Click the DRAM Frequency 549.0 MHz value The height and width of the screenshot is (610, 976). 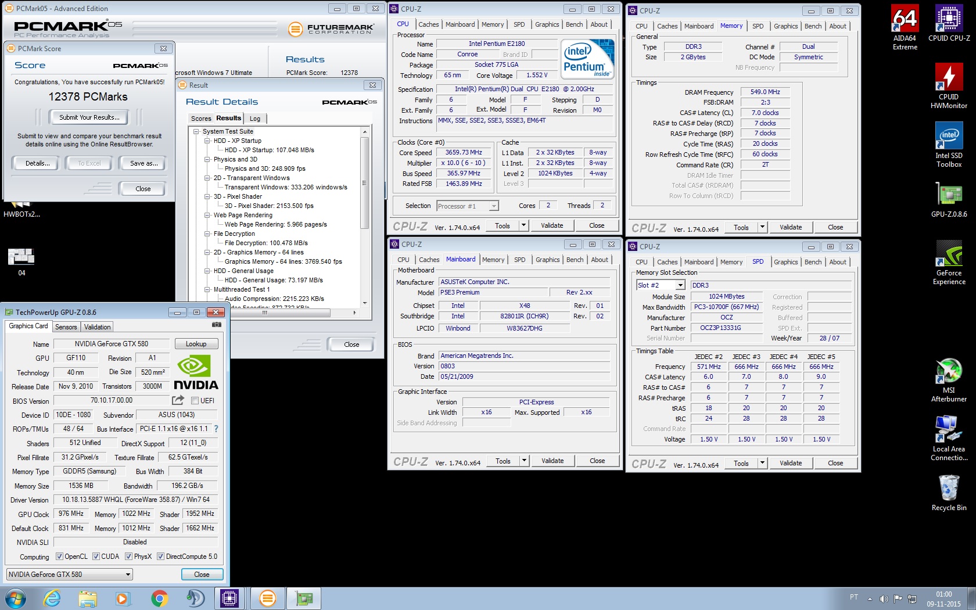pyautogui.click(x=765, y=92)
